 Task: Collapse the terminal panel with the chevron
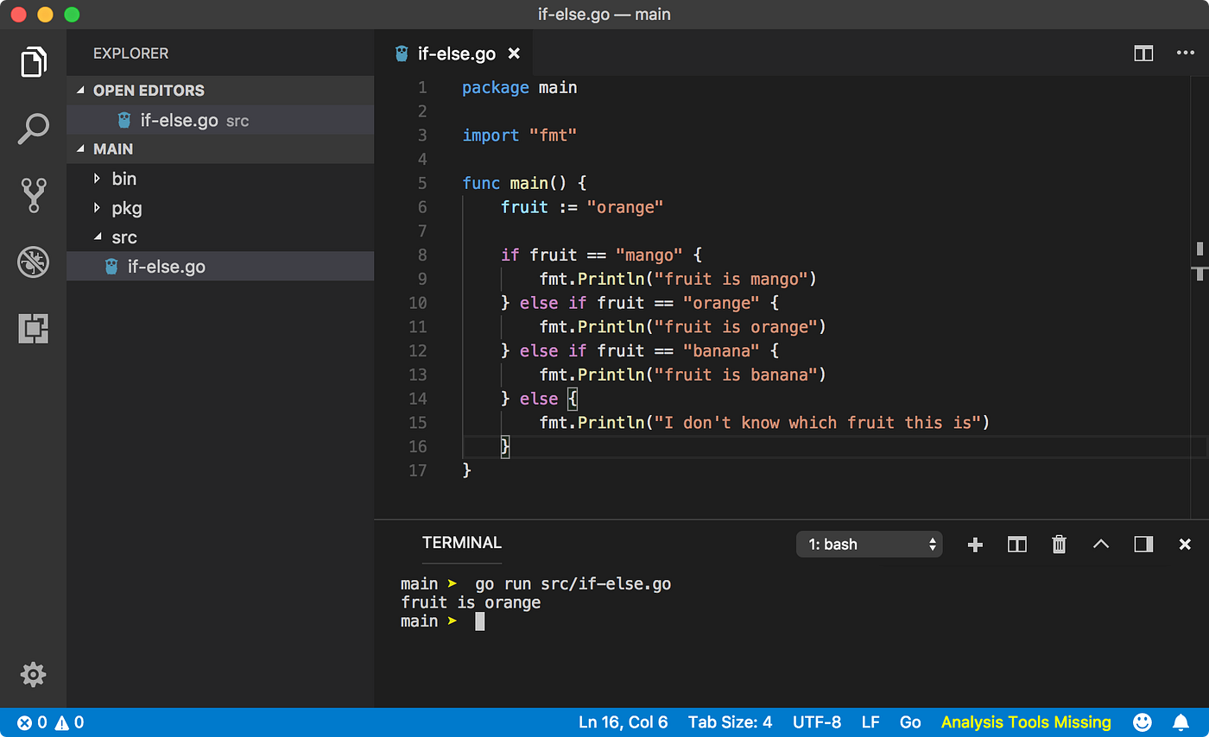tap(1101, 544)
